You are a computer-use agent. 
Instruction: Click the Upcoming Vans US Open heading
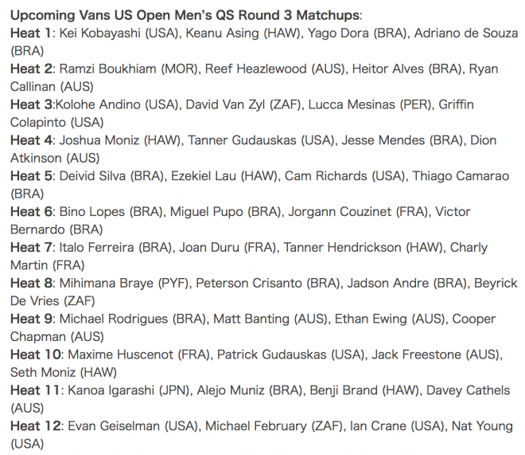pos(186,15)
